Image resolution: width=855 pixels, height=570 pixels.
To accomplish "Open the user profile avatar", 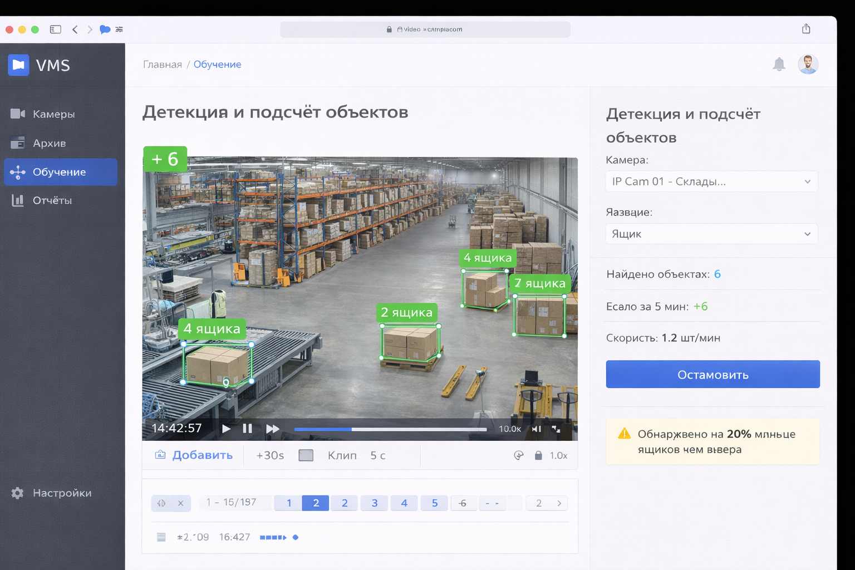I will 808,65.
